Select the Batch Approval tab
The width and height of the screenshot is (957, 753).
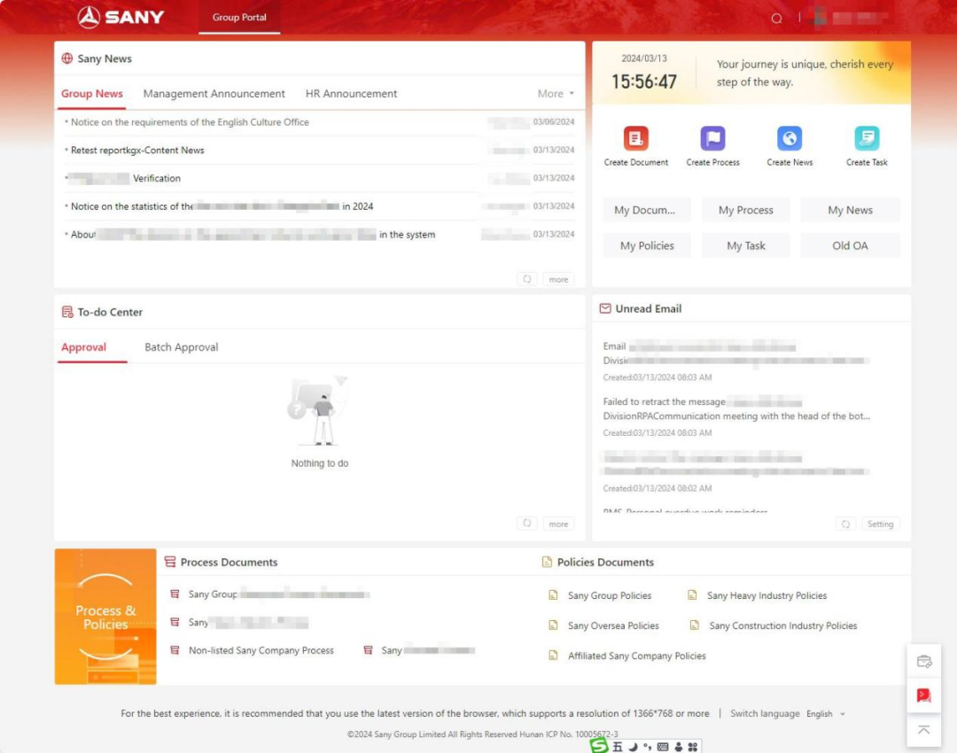pyautogui.click(x=181, y=346)
